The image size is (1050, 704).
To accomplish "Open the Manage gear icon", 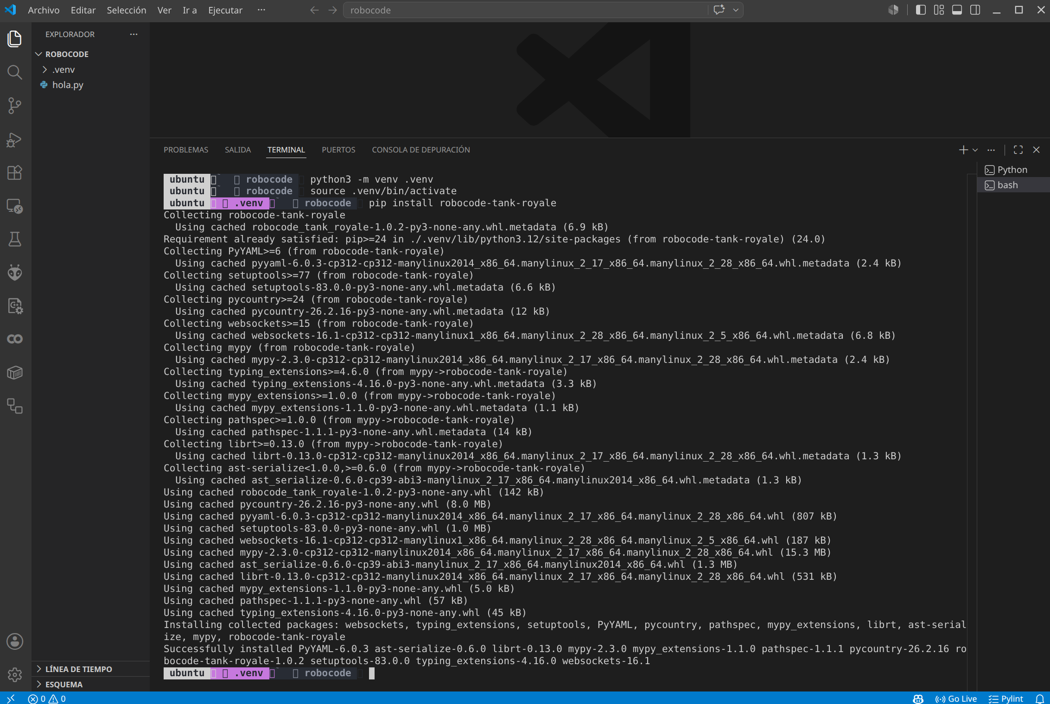I will (15, 675).
